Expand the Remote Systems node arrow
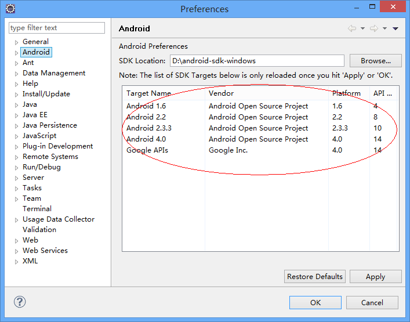410x322 pixels. coord(16,157)
